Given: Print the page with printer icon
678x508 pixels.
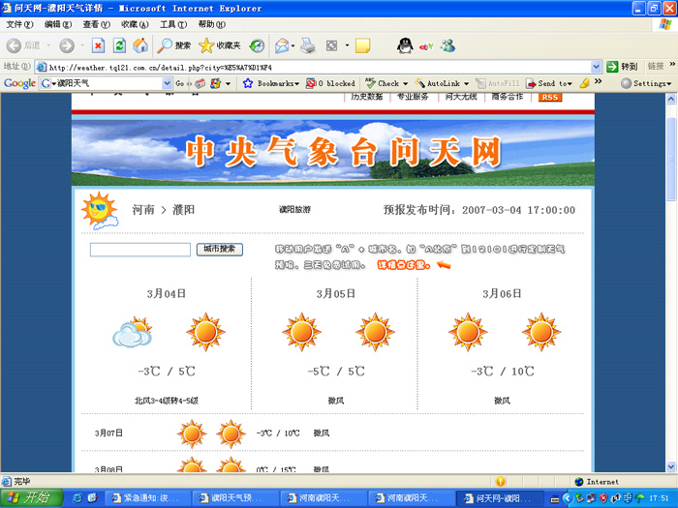Looking at the screenshot, I should pyautogui.click(x=307, y=45).
